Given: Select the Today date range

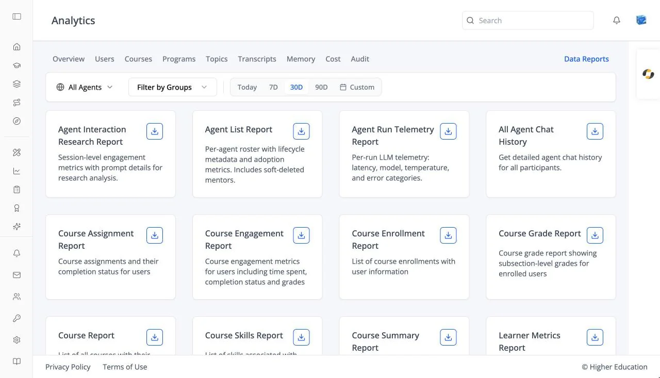Looking at the screenshot, I should (247, 87).
